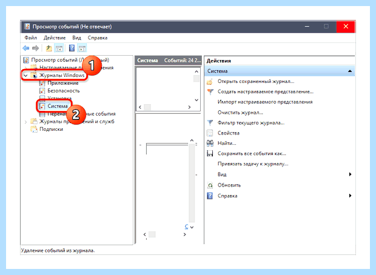This screenshot has width=376, height=275.
Task: Click the Event Viewer title bar icon
Action: (x=27, y=27)
